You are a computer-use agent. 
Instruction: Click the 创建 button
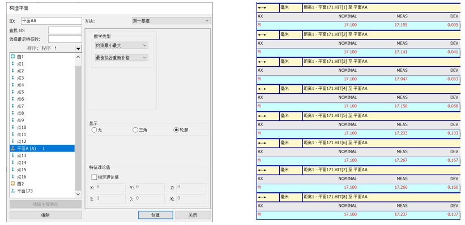[156, 215]
